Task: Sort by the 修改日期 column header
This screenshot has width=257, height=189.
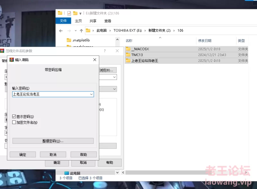Action: click(205, 41)
